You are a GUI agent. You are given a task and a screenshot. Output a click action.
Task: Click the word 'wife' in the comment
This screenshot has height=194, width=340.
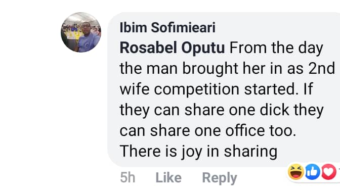pos(135,89)
